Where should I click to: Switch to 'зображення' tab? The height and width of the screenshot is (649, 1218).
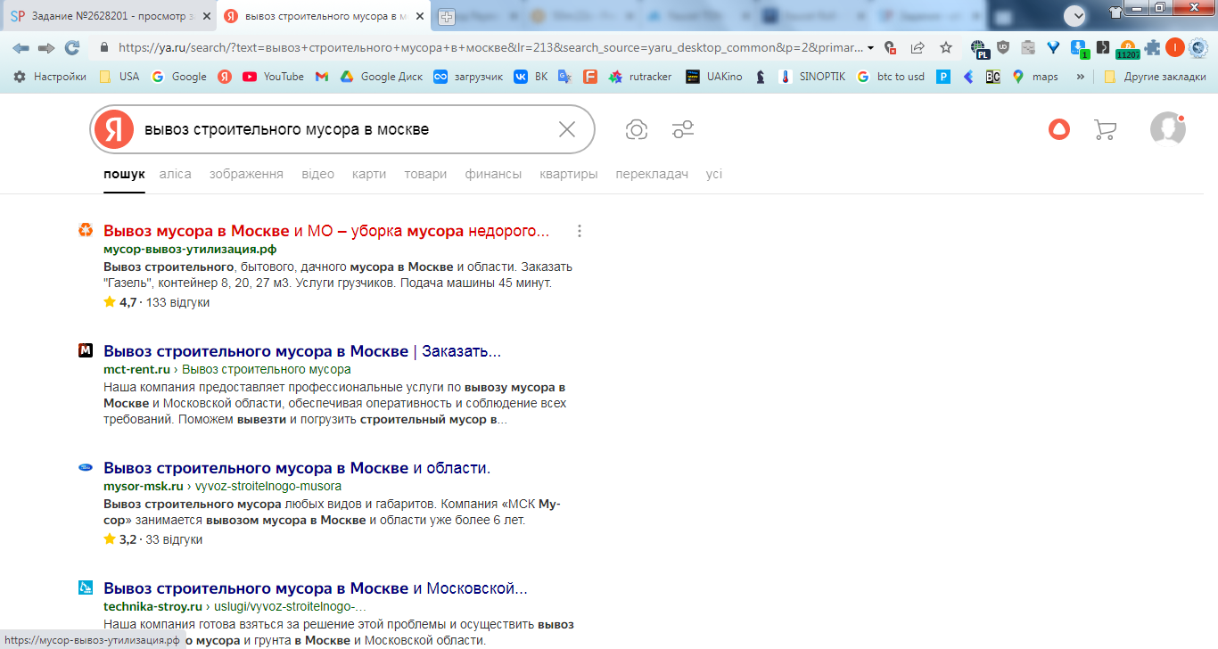[246, 174]
